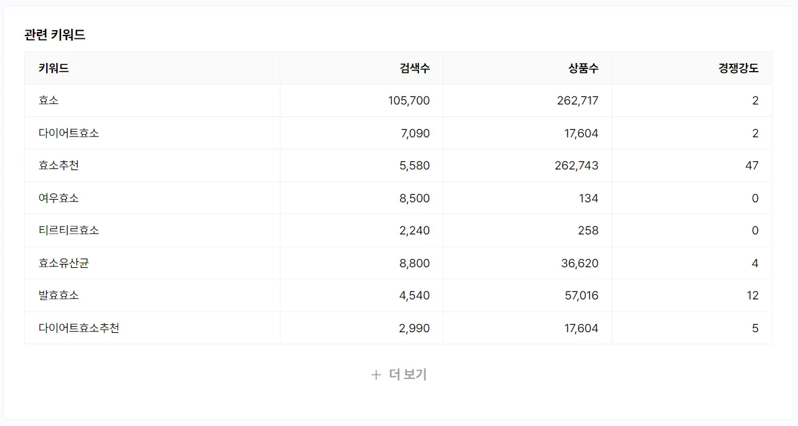Expand more keywords with 더 보기

[407, 375]
